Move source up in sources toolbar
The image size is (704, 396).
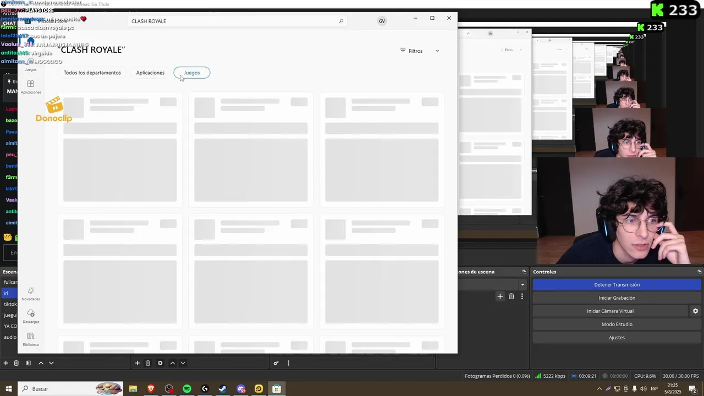(x=172, y=363)
